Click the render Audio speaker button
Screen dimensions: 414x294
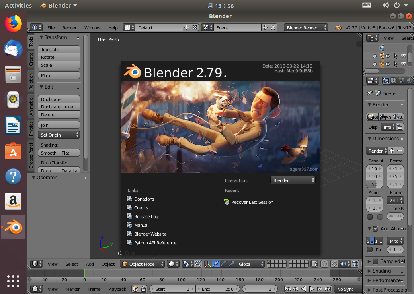click(x=398, y=117)
